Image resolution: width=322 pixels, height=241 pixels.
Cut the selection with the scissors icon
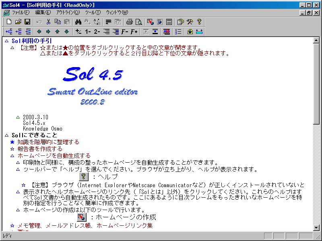(x=48, y=22)
